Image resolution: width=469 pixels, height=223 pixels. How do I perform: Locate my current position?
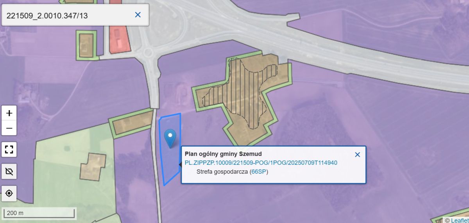point(9,193)
